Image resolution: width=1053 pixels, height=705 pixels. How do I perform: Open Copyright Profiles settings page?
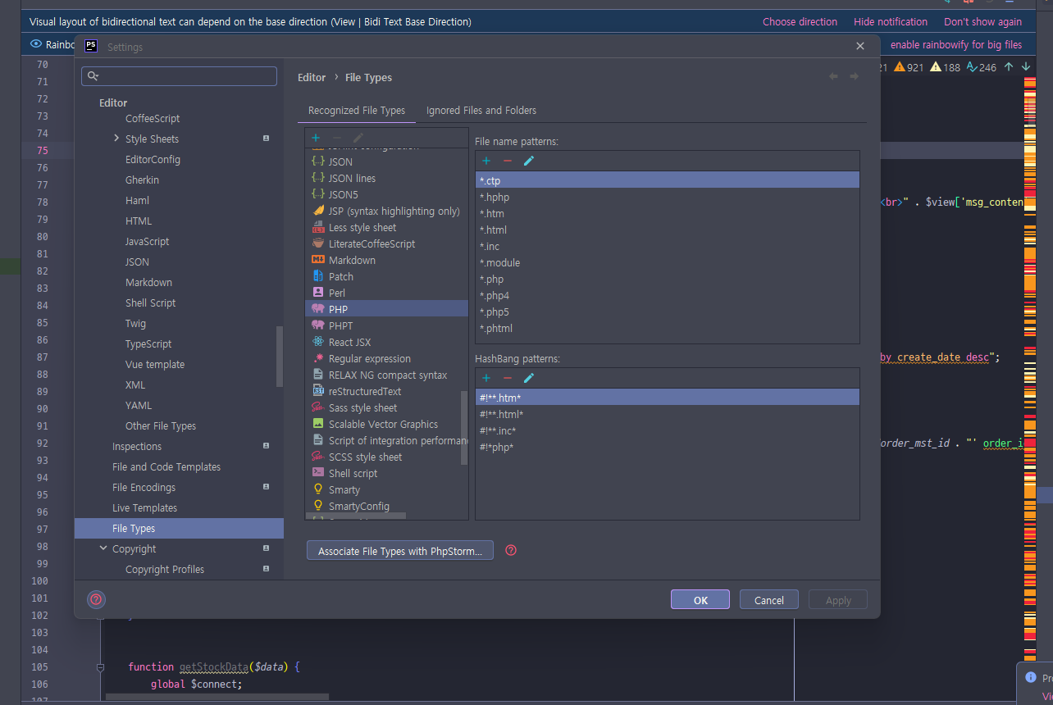point(179,569)
